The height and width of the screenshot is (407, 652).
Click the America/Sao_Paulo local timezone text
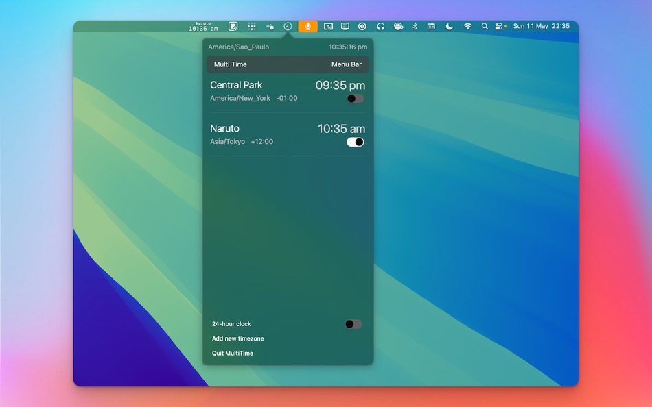(239, 47)
